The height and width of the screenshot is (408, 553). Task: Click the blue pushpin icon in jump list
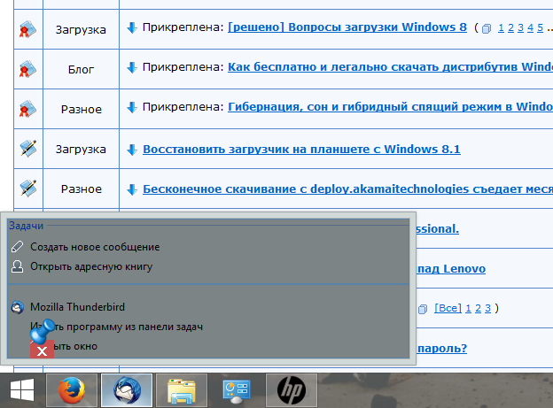tap(42, 330)
